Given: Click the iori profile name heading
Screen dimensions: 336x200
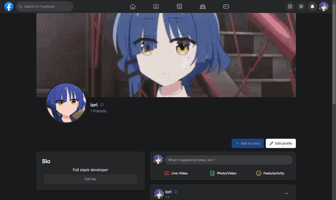Looking at the screenshot, I should tap(94, 105).
